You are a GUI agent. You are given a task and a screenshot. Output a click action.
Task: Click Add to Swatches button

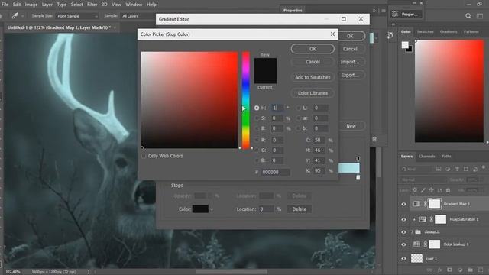point(313,77)
